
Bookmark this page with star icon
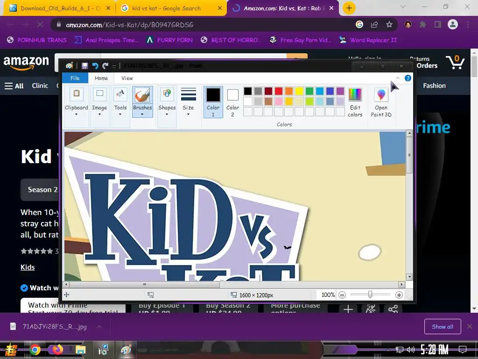click(389, 25)
